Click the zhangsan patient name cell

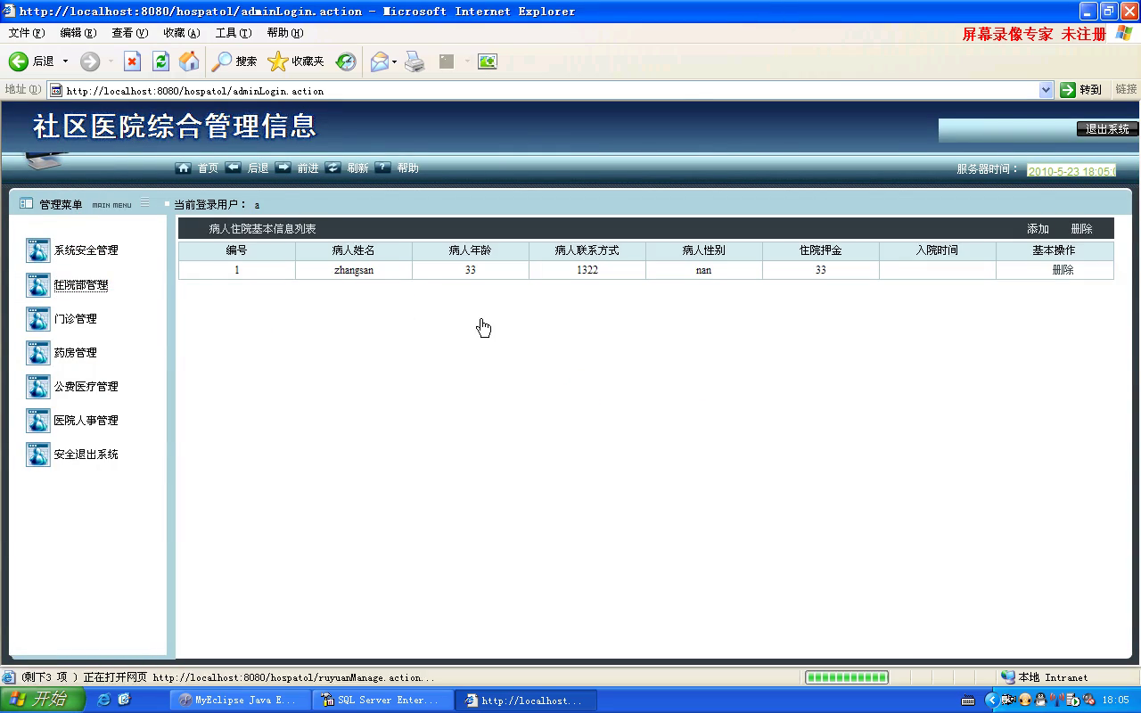[x=354, y=270]
